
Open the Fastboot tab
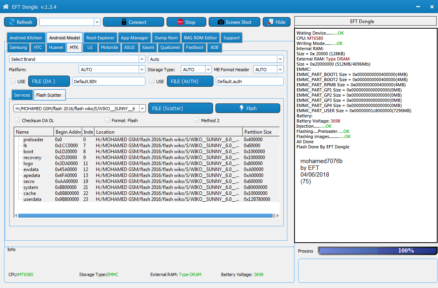[195, 47]
